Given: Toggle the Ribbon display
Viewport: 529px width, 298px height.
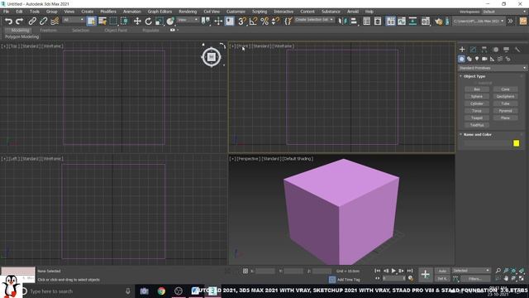Looking at the screenshot, I should point(390,21).
